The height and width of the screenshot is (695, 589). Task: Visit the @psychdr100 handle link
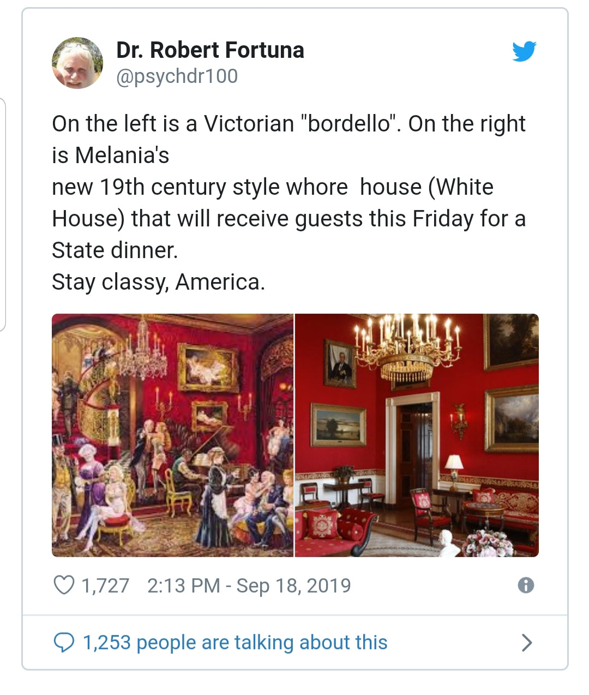click(x=177, y=76)
